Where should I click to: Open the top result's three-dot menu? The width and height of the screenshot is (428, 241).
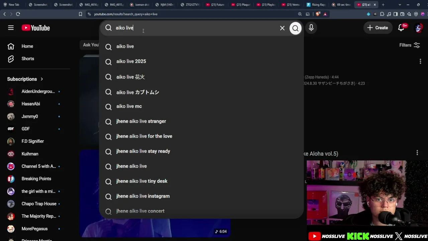(420, 61)
